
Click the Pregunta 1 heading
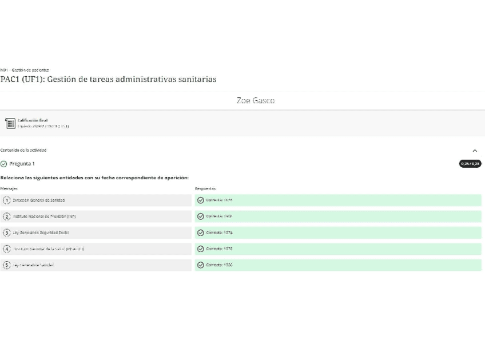(22, 164)
